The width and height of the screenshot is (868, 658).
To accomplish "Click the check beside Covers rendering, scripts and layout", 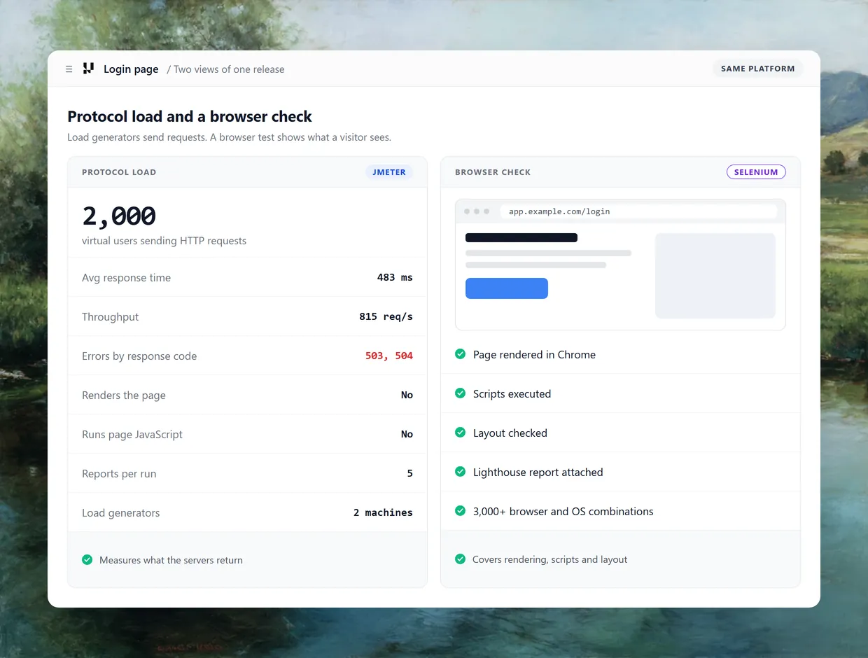I will [x=460, y=559].
